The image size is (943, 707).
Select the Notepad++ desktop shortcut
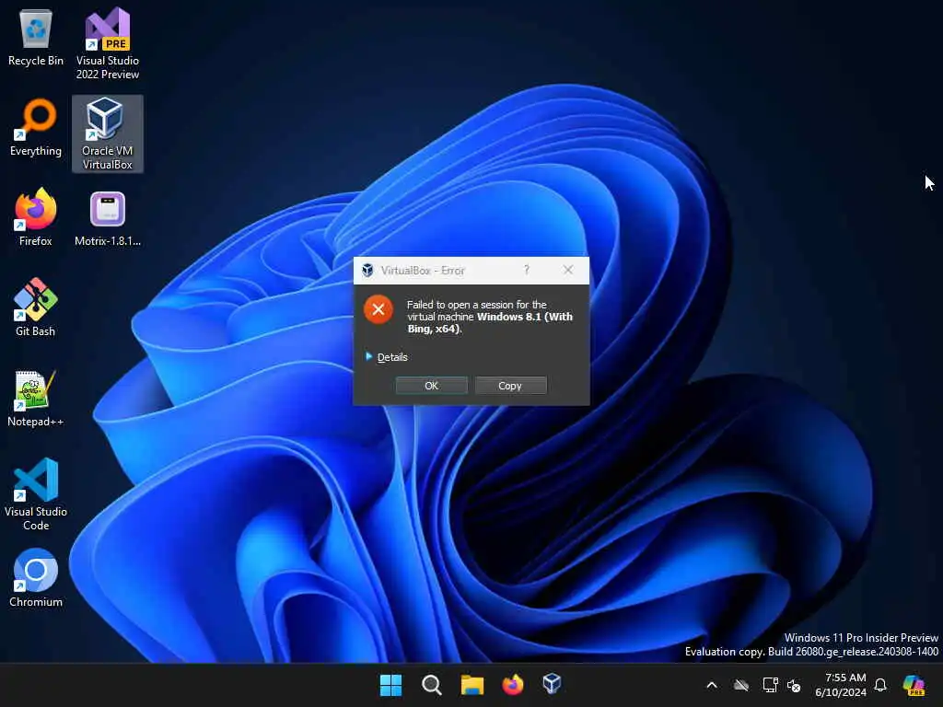(36, 399)
